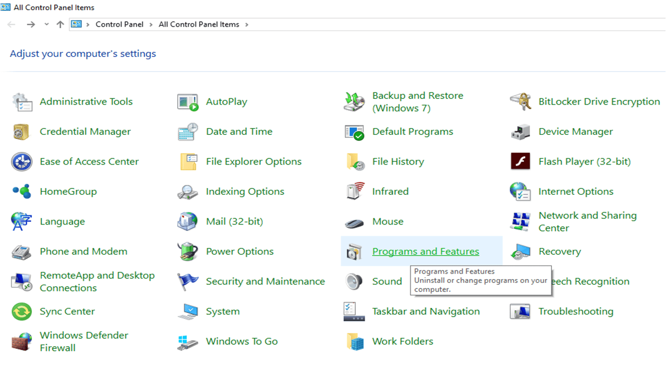This screenshot has height=375, width=666.
Task: Click the Flash Player icon
Action: [x=520, y=162]
